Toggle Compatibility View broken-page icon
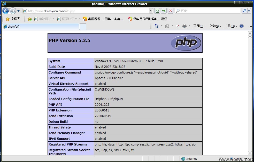This screenshot has height=162, width=254. tap(157, 11)
